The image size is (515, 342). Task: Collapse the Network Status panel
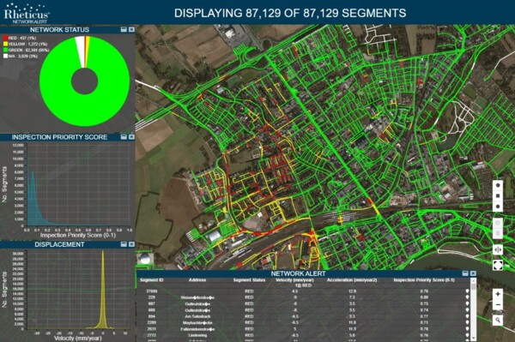tap(124, 29)
